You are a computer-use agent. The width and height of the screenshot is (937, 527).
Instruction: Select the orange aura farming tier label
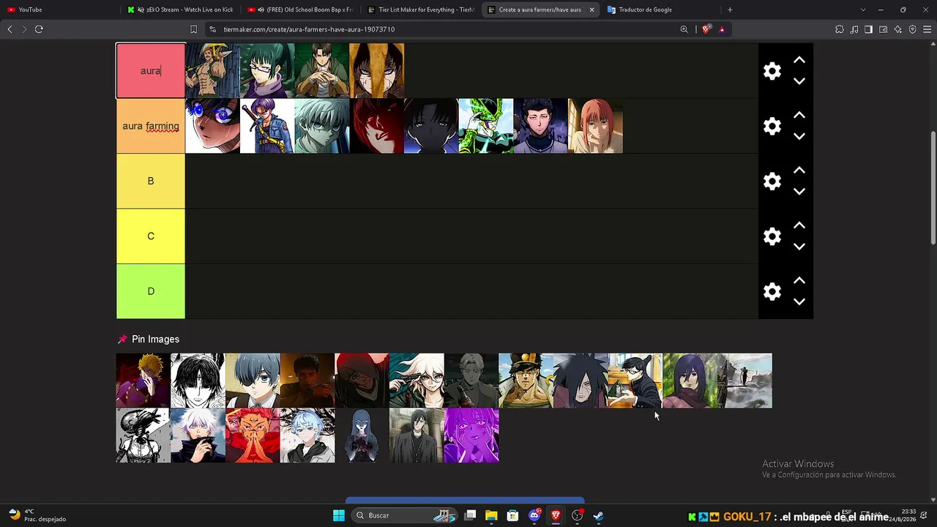151,126
